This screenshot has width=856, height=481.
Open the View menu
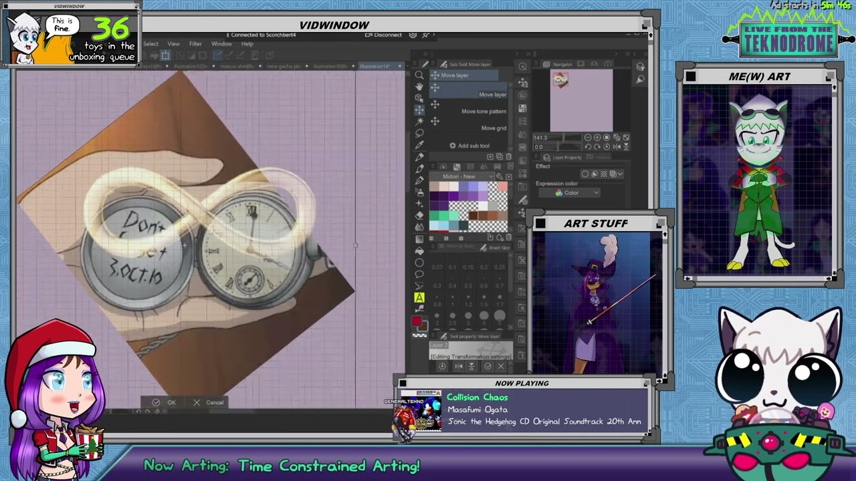173,44
